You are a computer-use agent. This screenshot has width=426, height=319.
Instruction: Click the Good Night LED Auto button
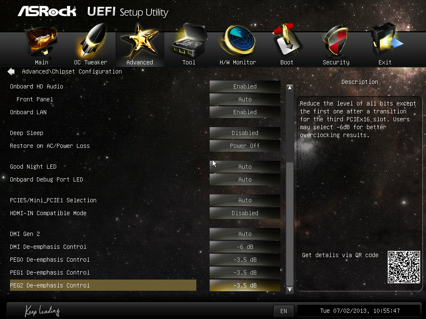click(x=245, y=167)
